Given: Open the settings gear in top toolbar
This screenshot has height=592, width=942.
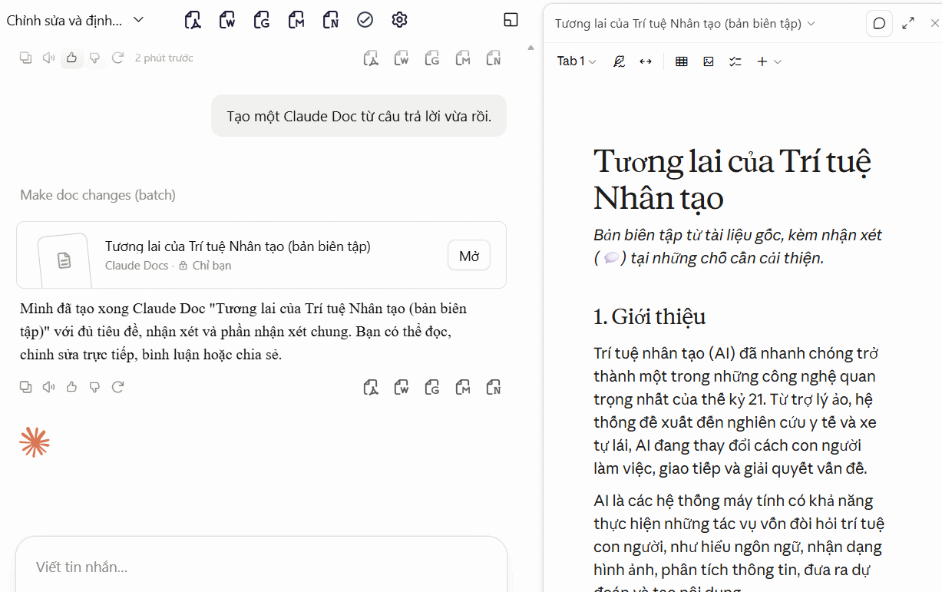Looking at the screenshot, I should (399, 20).
